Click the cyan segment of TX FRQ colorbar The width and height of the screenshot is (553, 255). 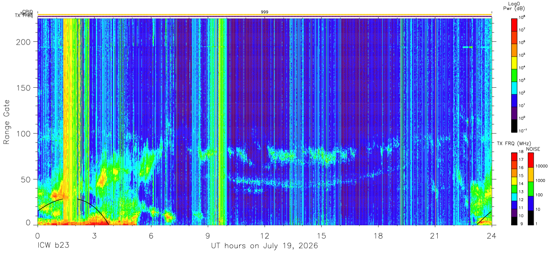(514, 197)
